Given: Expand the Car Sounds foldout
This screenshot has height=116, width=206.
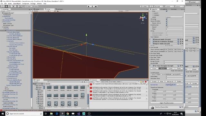Looking at the screenshot, I should (150, 47).
